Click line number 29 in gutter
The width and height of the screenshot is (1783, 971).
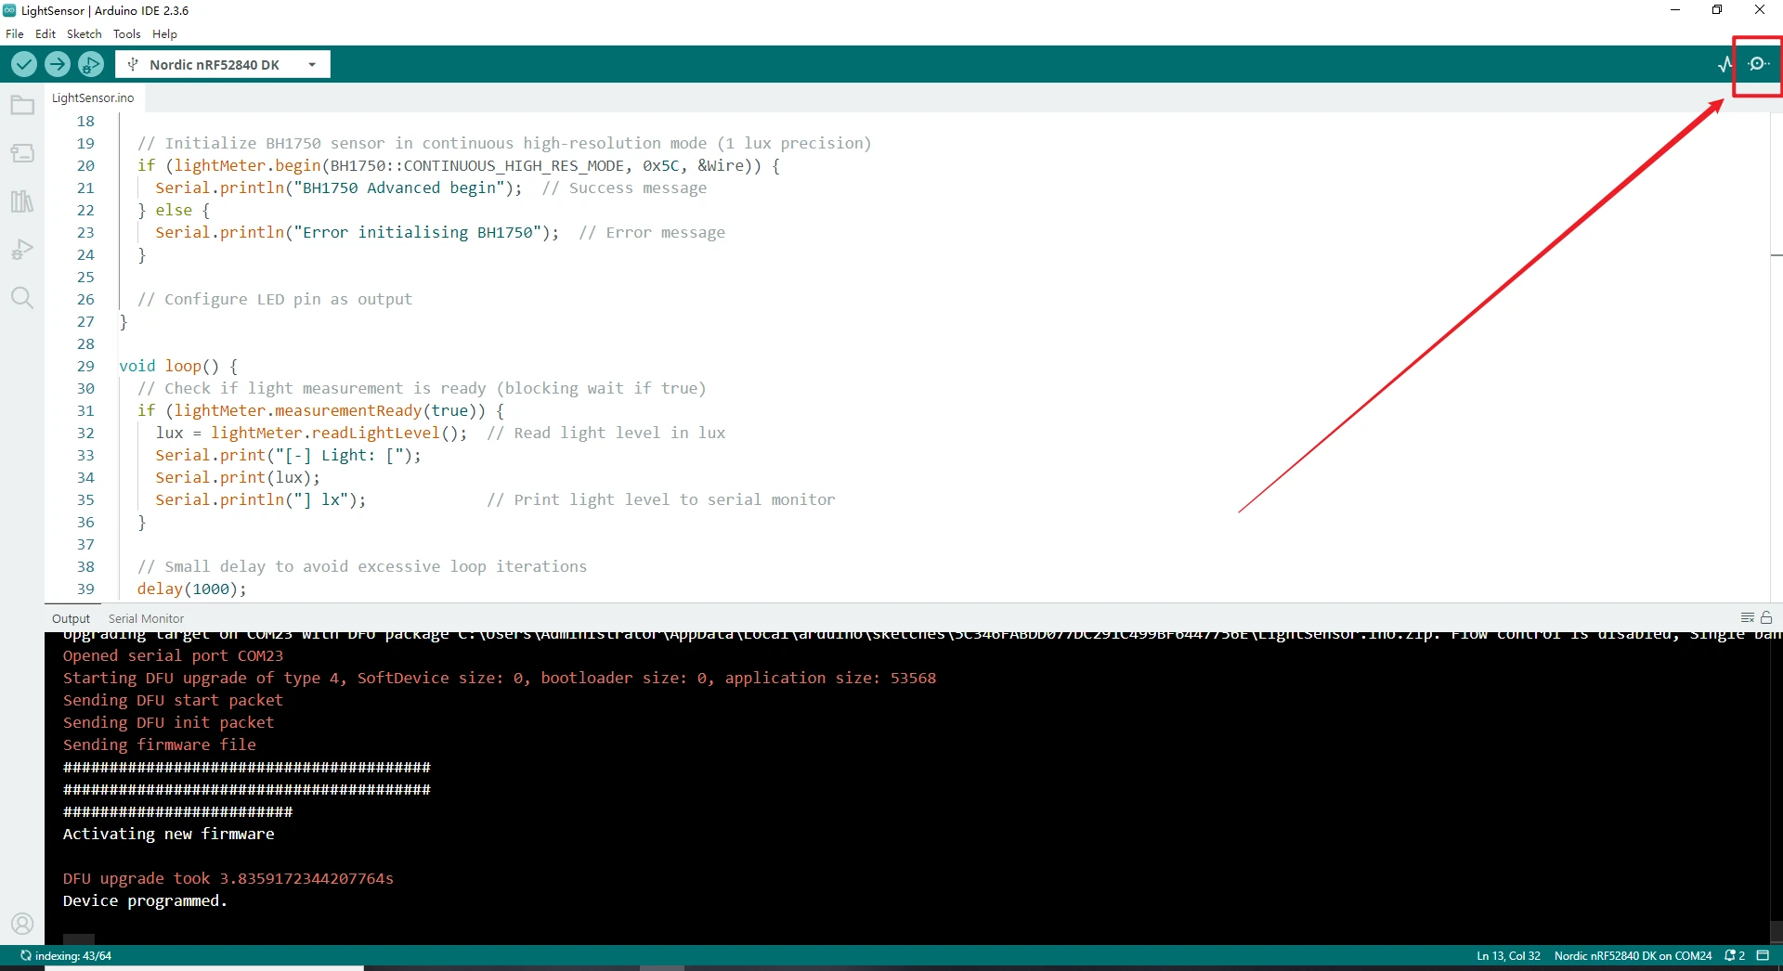tap(85, 366)
